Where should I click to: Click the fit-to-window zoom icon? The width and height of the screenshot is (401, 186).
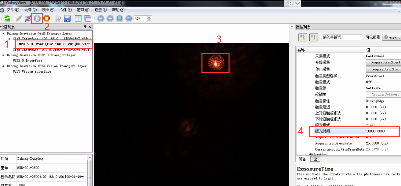pos(120,19)
